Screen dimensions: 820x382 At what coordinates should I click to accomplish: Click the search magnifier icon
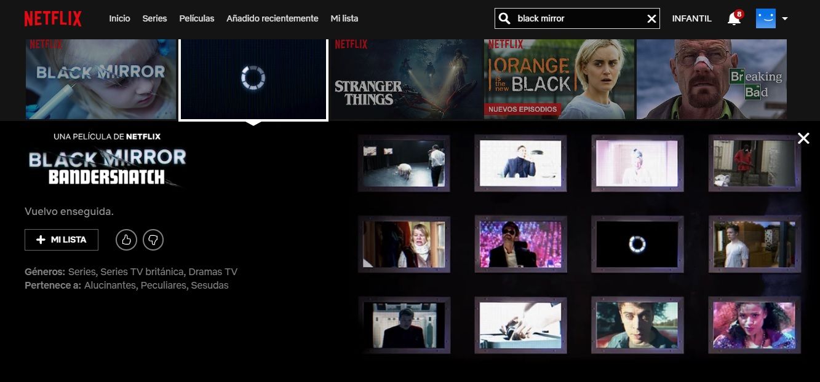[x=504, y=18]
